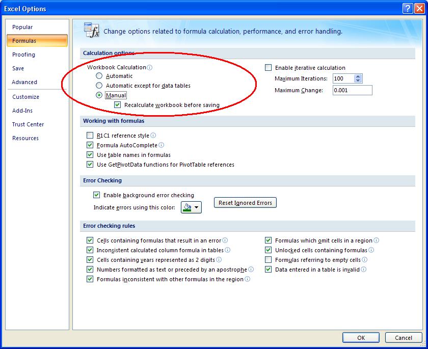The image size is (428, 349).
Task: Open the Save options category
Action: [x=37, y=68]
